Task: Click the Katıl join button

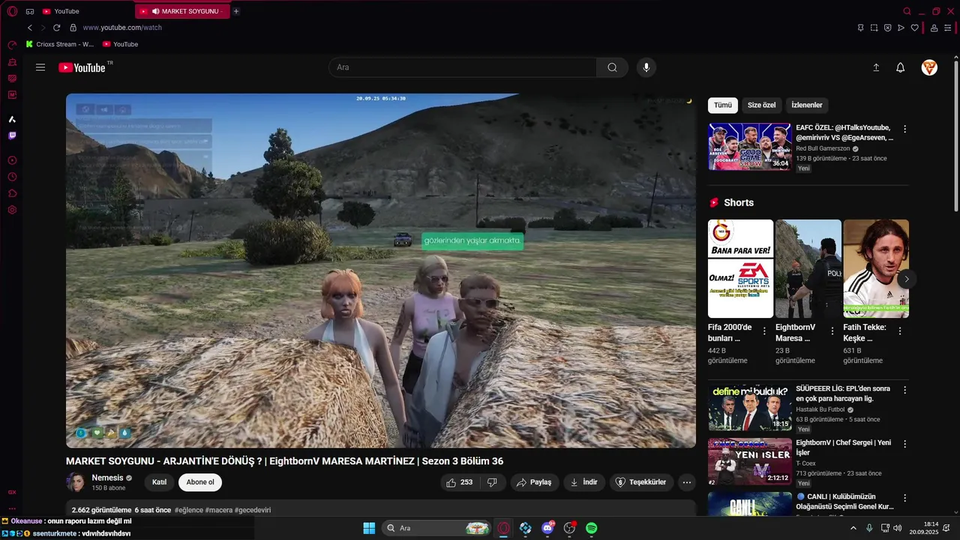Action: click(160, 482)
